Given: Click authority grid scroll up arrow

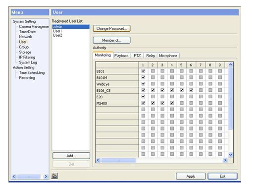Looking at the screenshot, I should (231, 64).
